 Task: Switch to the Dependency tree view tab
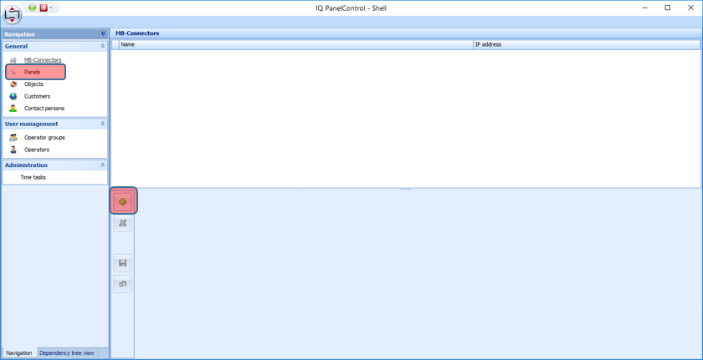coord(67,352)
